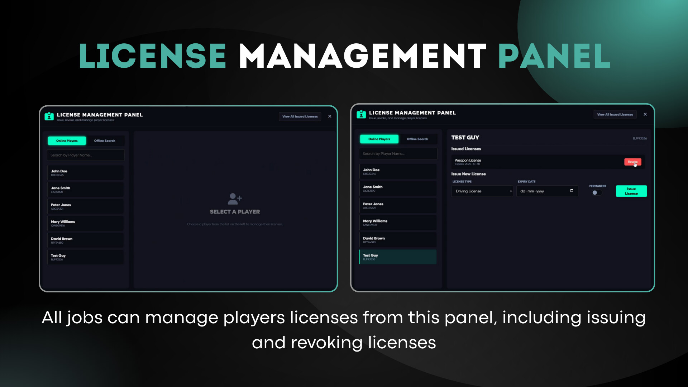
Task: Close the right License Management Panel
Action: [645, 114]
